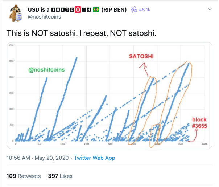Screen dimensions: 219x187
Task: Click the #8.1k rank label
Action: click(145, 10)
